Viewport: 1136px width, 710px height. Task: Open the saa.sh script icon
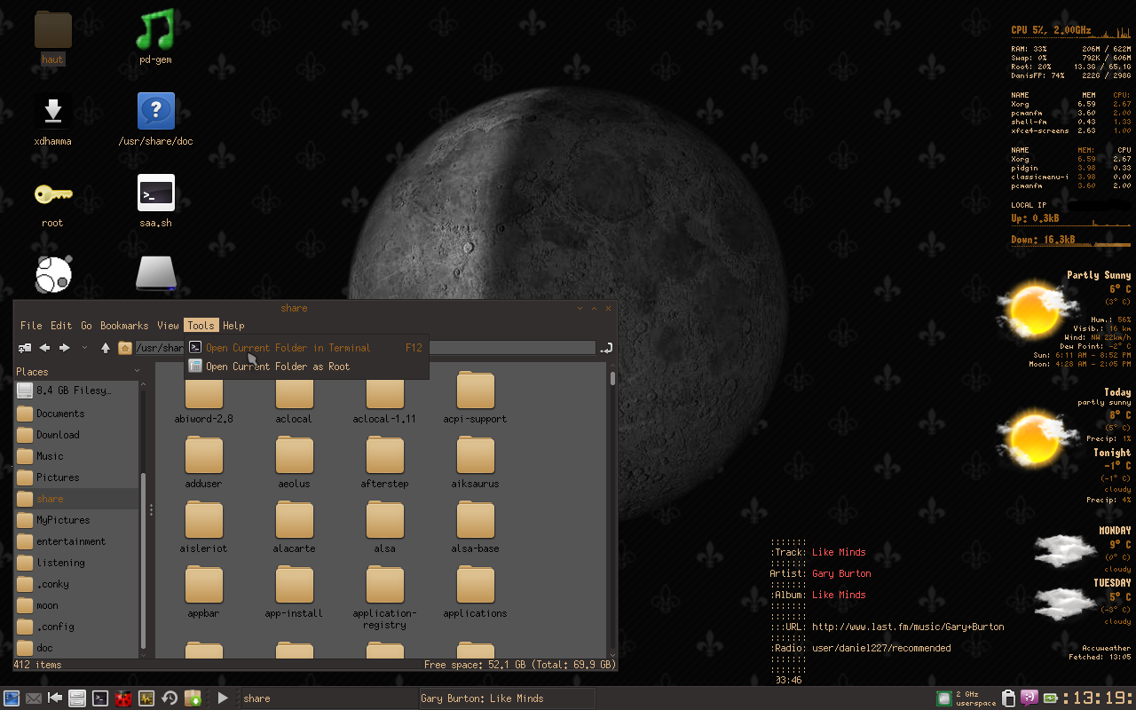(x=155, y=201)
